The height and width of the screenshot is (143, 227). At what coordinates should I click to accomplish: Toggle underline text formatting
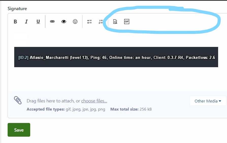(38, 22)
